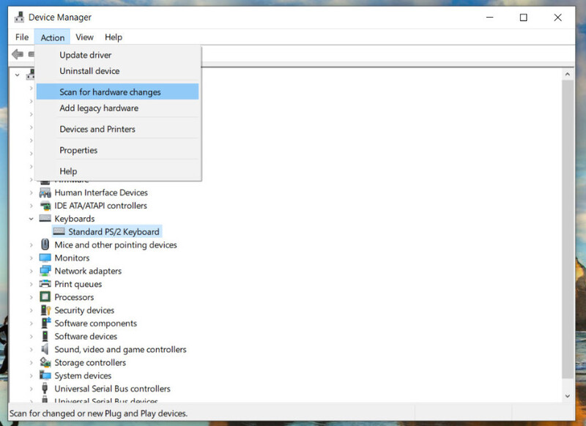Screen dimensions: 586x426
Task: Click the scrollbar up arrow
Action: 567,75
